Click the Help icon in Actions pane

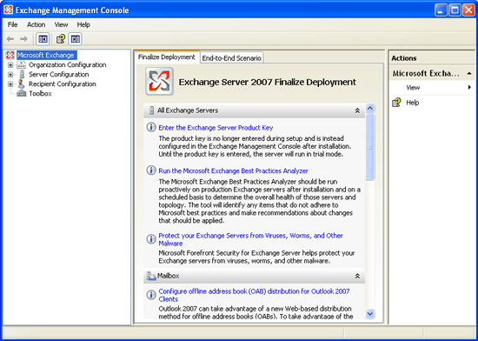pos(396,103)
